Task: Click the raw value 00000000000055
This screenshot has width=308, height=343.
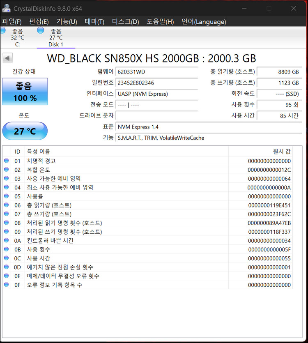Action: (269, 258)
